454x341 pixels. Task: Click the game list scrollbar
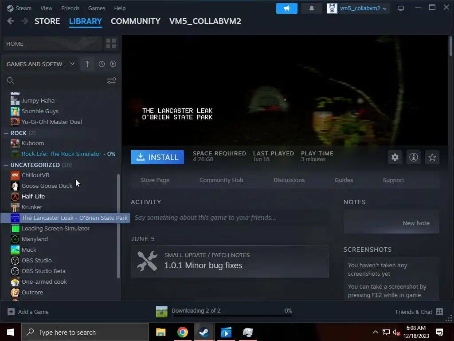(x=118, y=226)
